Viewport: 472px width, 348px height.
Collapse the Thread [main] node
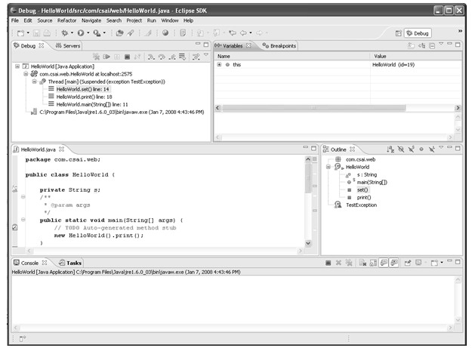[34, 82]
